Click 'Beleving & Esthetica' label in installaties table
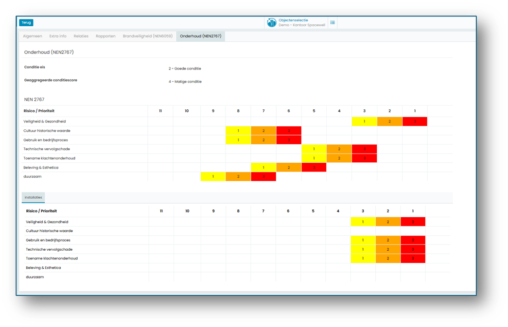The height and width of the screenshot is (327, 508). [x=43, y=268]
